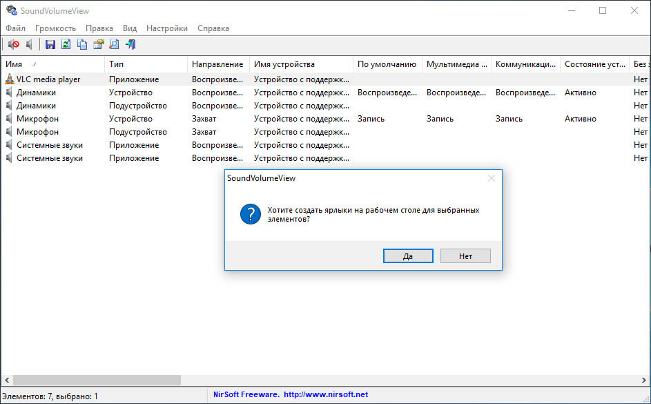Select Динамики row with type Устройство
Screen dimensions: 651x404
(326, 92)
